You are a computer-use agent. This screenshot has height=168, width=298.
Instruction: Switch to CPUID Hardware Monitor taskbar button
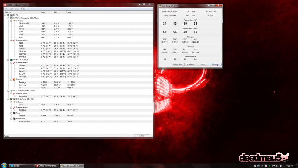click(x=47, y=166)
